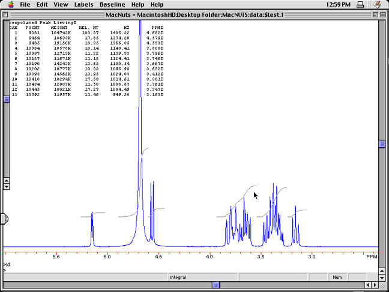Viewport: 389px width, 292px height.
Task: Click the right vertical scrollbar thumb
Action: 381,144
